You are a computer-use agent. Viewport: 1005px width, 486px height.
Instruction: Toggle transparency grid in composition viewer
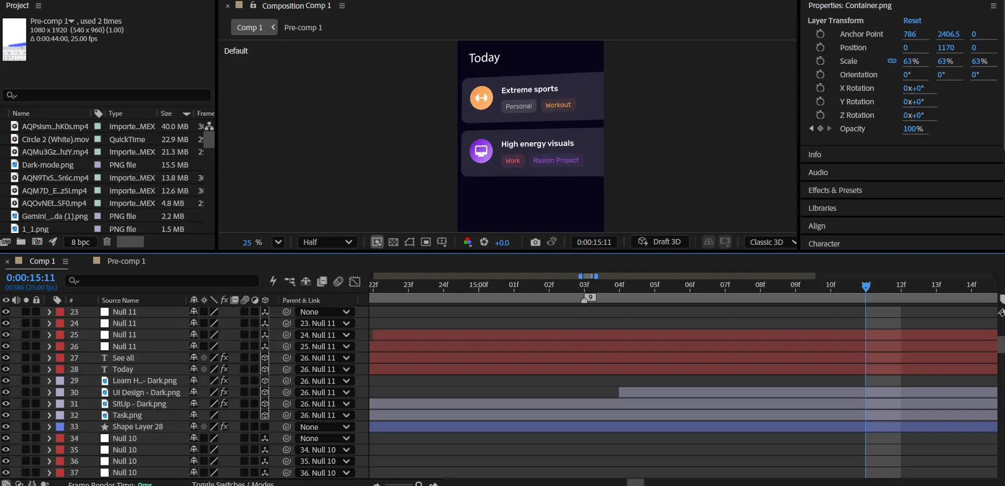coord(394,242)
